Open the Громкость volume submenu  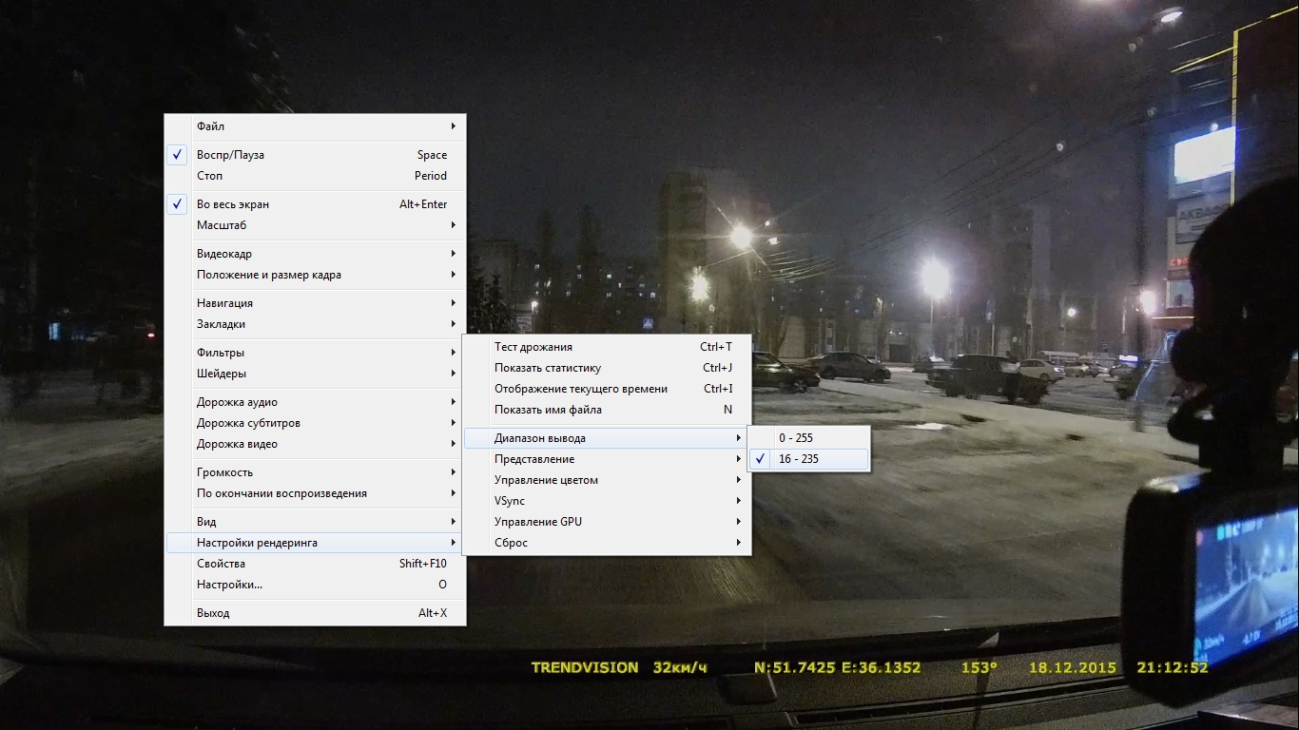(x=224, y=472)
